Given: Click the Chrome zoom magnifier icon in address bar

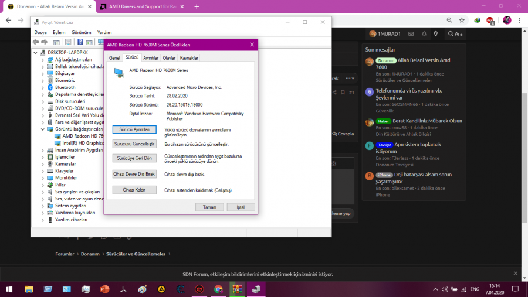Looking at the screenshot, I should [x=449, y=20].
